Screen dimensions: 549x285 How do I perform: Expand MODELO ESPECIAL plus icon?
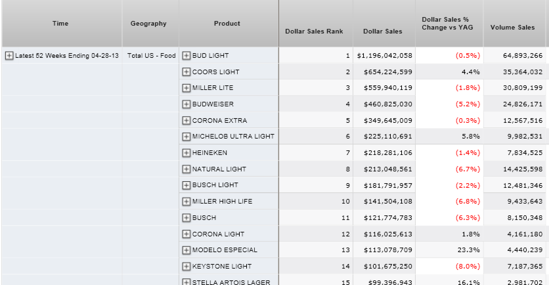point(186,250)
